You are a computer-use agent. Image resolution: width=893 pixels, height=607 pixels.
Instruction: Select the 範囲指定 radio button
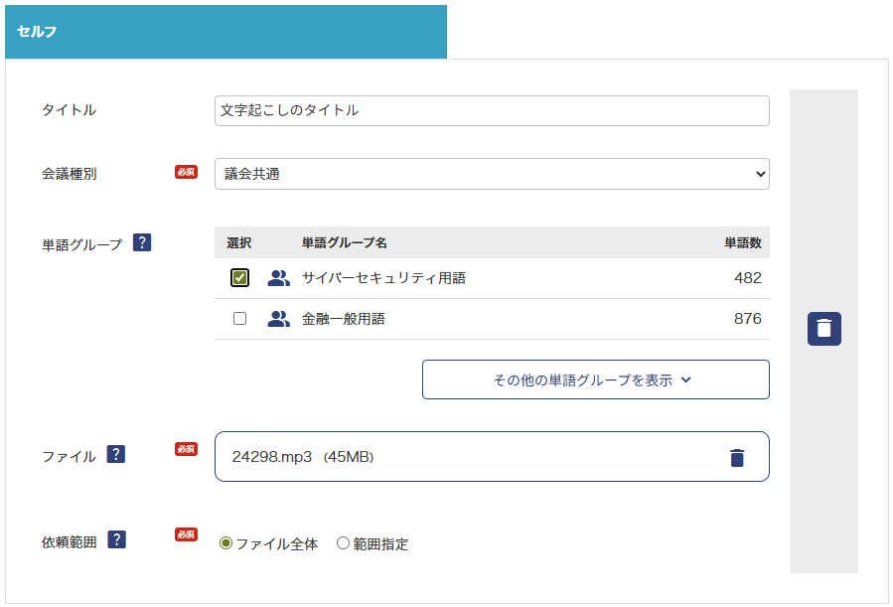343,543
